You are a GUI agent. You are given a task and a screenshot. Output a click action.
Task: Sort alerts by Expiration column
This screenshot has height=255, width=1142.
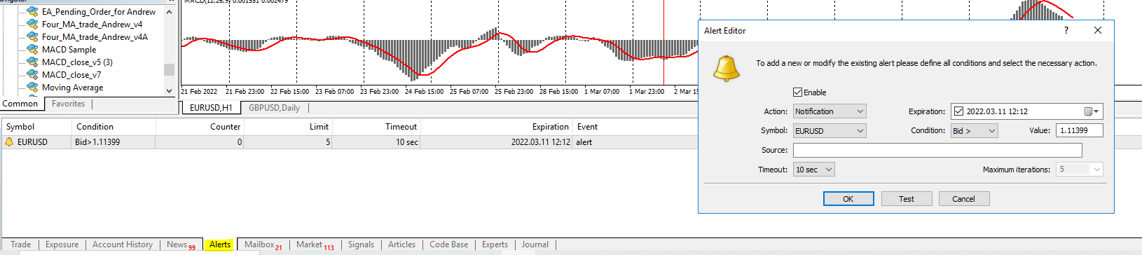(x=496, y=127)
